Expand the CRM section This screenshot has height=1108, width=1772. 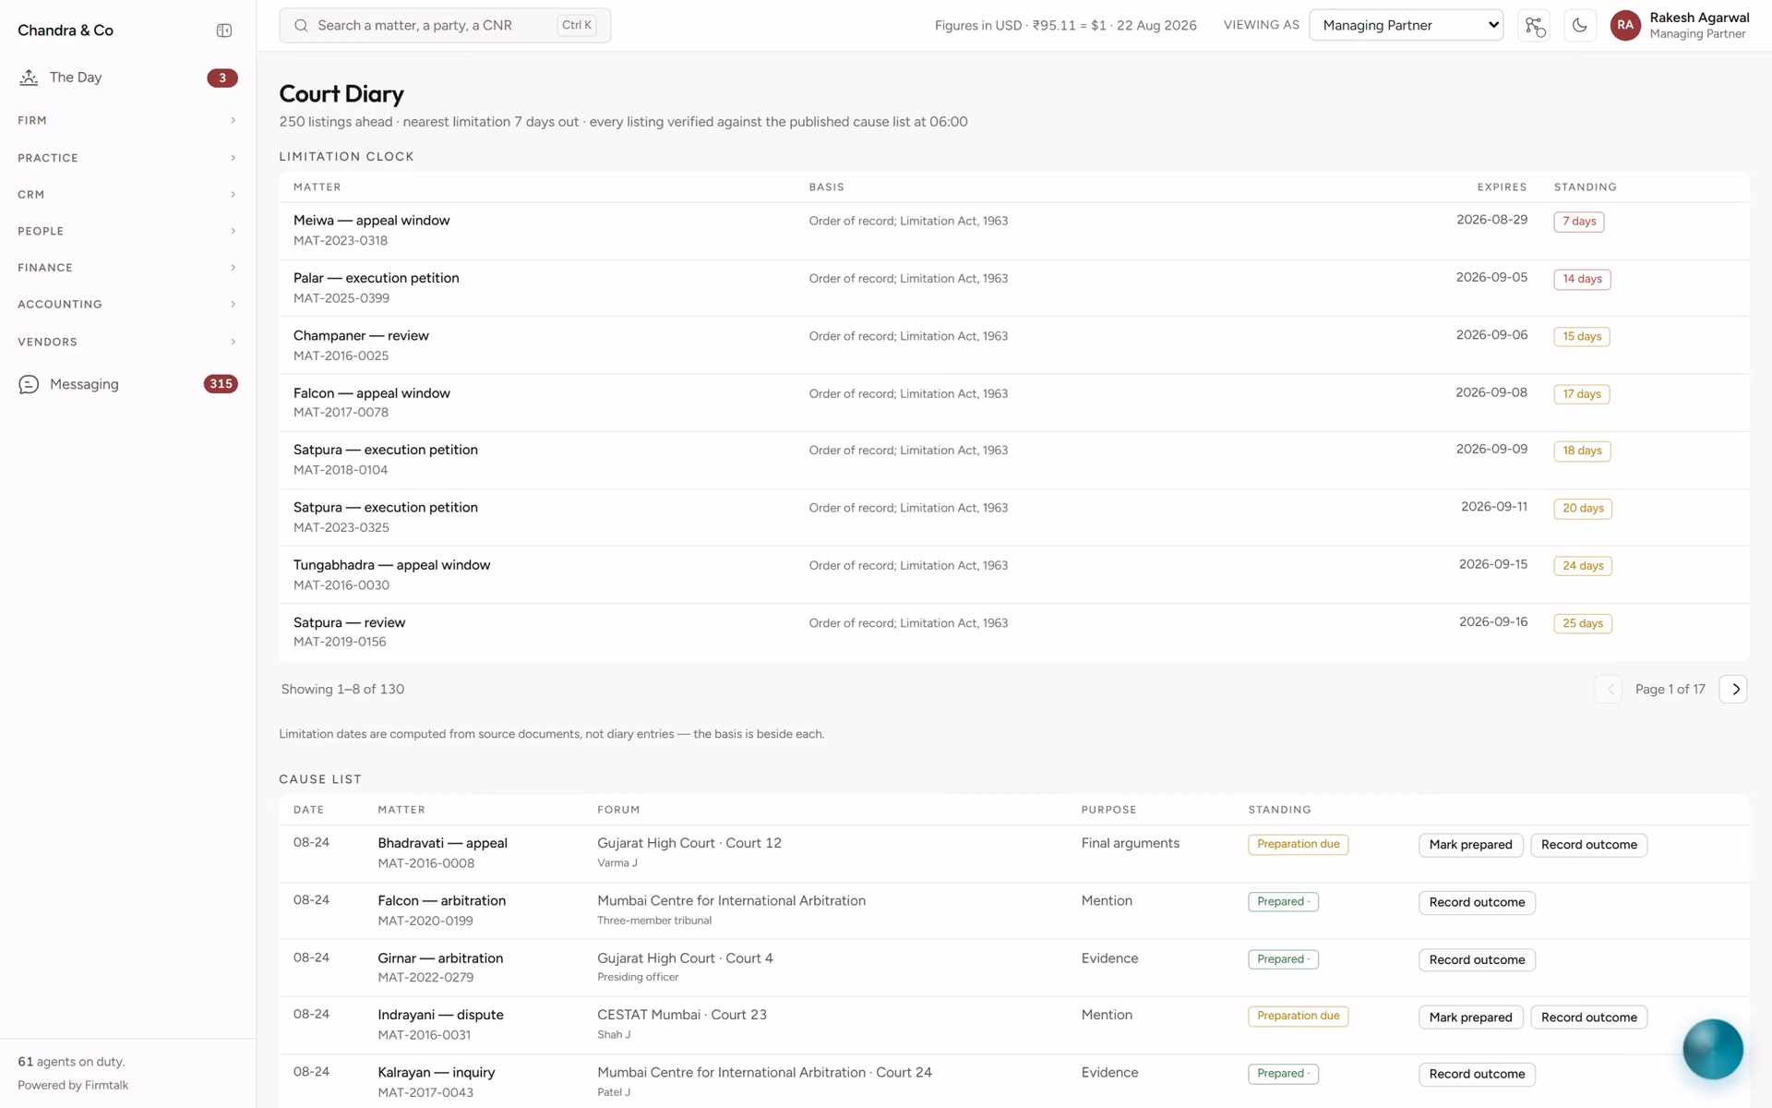tap(127, 195)
